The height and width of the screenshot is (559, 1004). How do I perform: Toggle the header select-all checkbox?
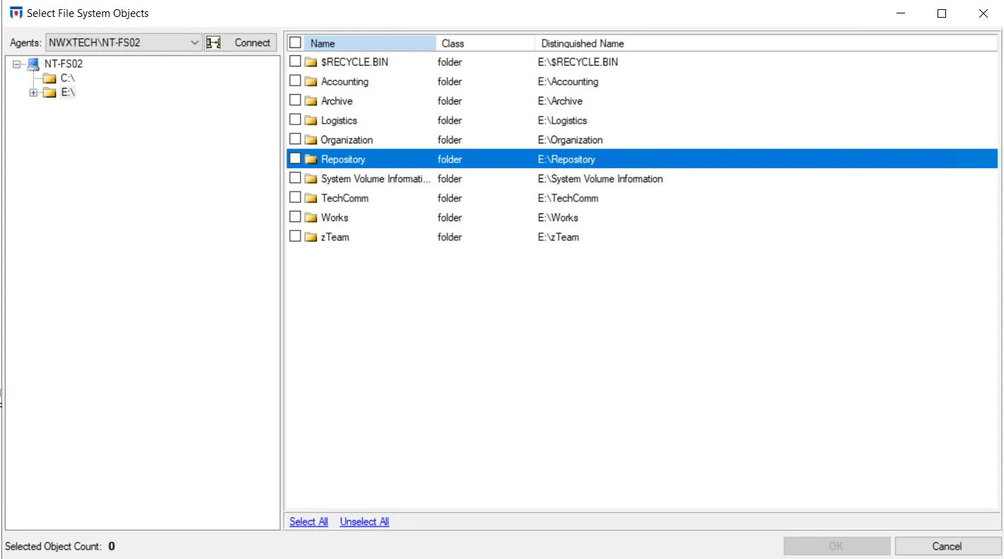click(x=296, y=42)
